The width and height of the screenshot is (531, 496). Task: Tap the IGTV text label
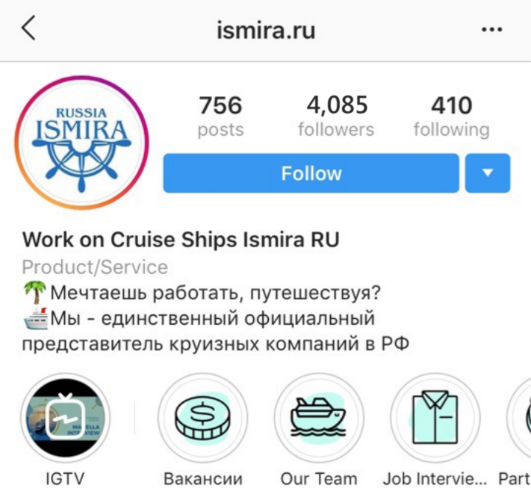click(65, 479)
